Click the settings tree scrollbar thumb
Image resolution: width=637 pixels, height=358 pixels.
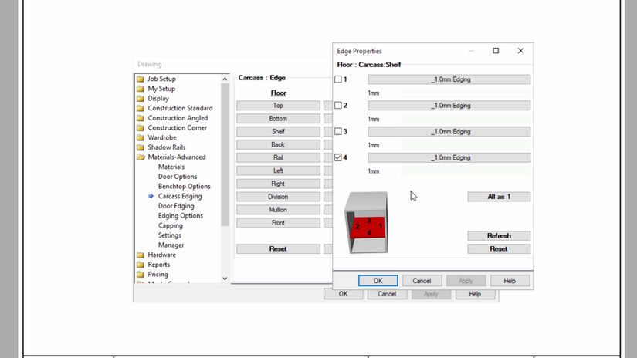(225, 154)
